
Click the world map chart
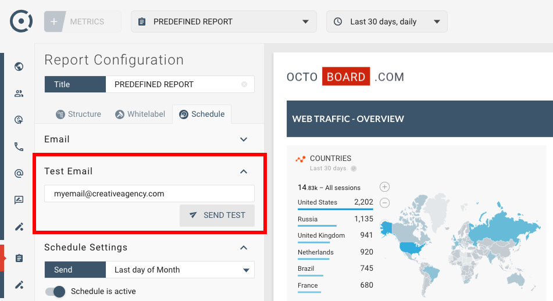pyautogui.click(x=460, y=245)
